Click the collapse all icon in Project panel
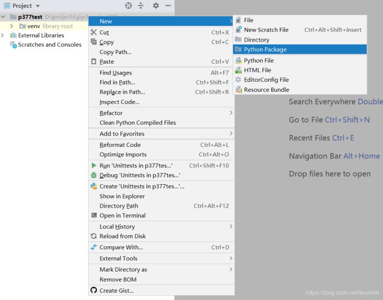The image size is (383, 300). click(141, 6)
